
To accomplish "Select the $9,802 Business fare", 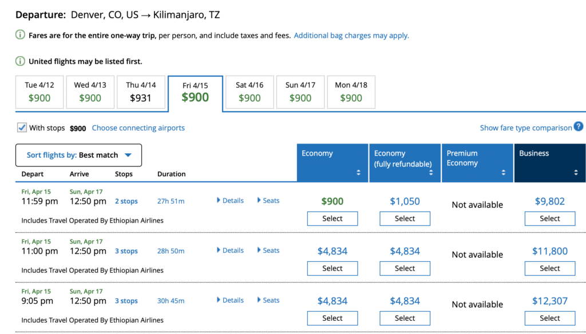I will pyautogui.click(x=549, y=218).
